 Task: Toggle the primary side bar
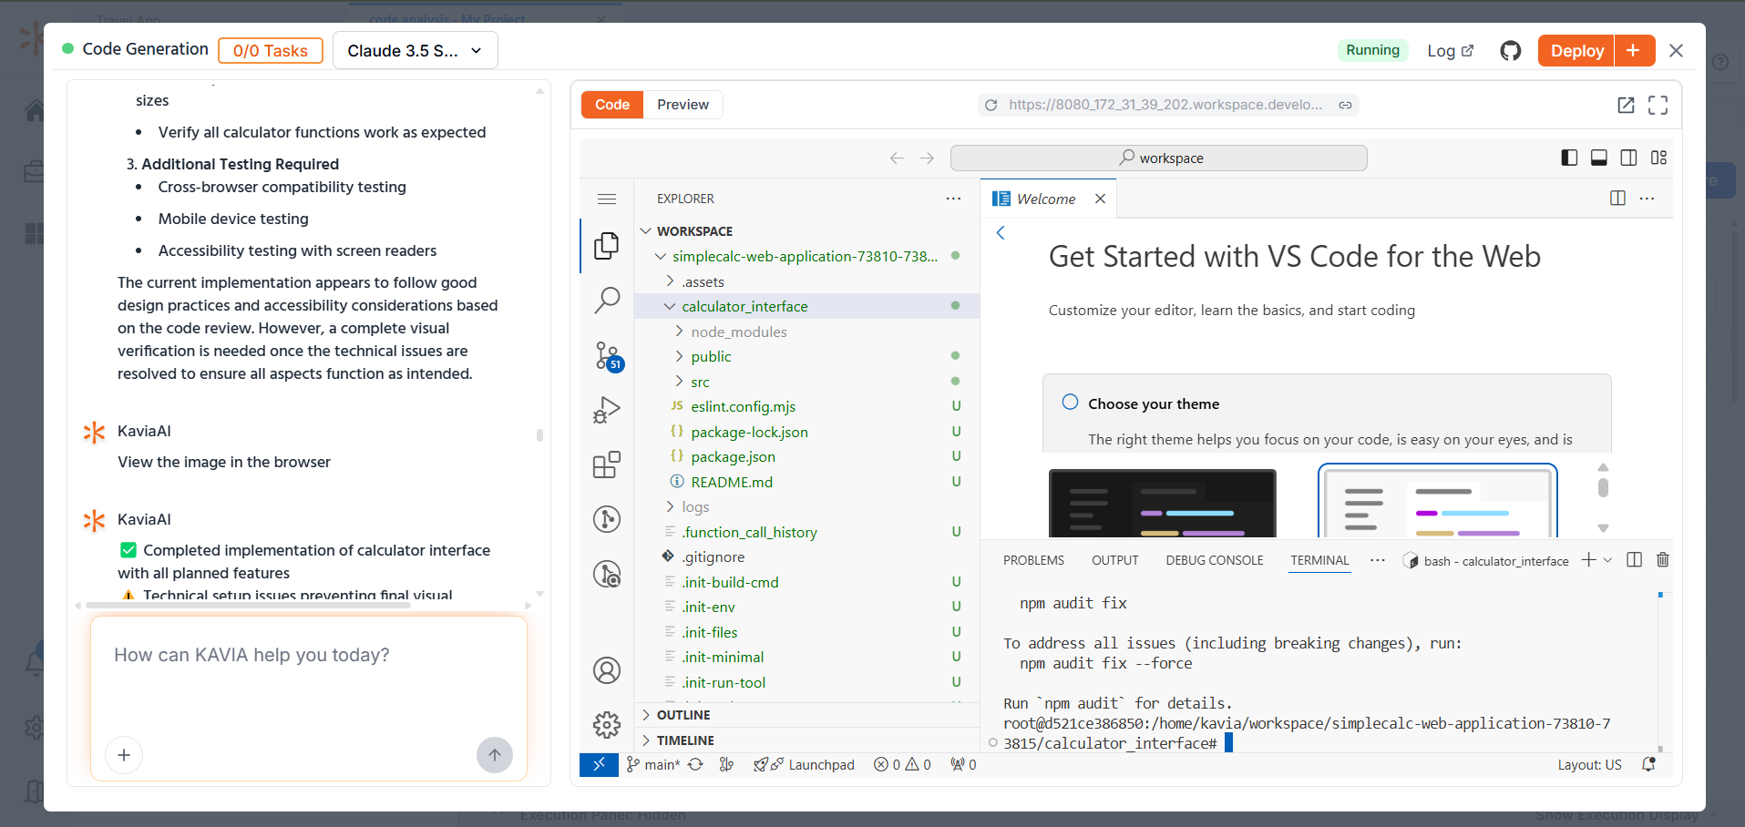coord(1569,158)
